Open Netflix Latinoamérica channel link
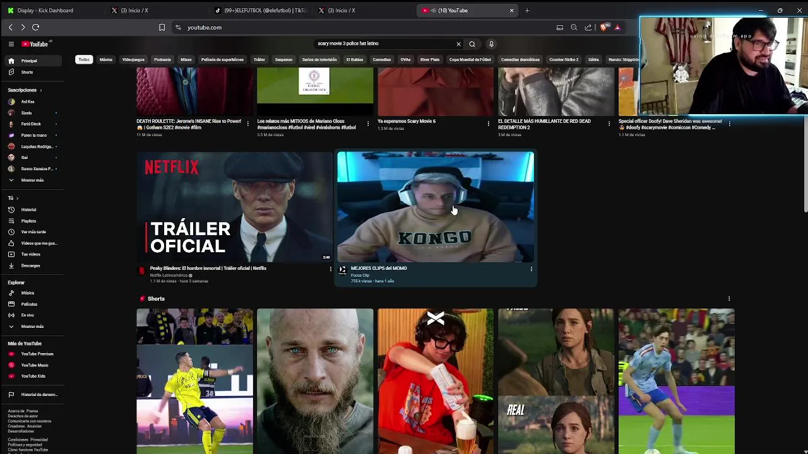The width and height of the screenshot is (808, 454). tap(169, 275)
